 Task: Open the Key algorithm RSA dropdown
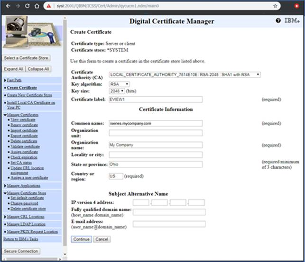tap(119, 84)
